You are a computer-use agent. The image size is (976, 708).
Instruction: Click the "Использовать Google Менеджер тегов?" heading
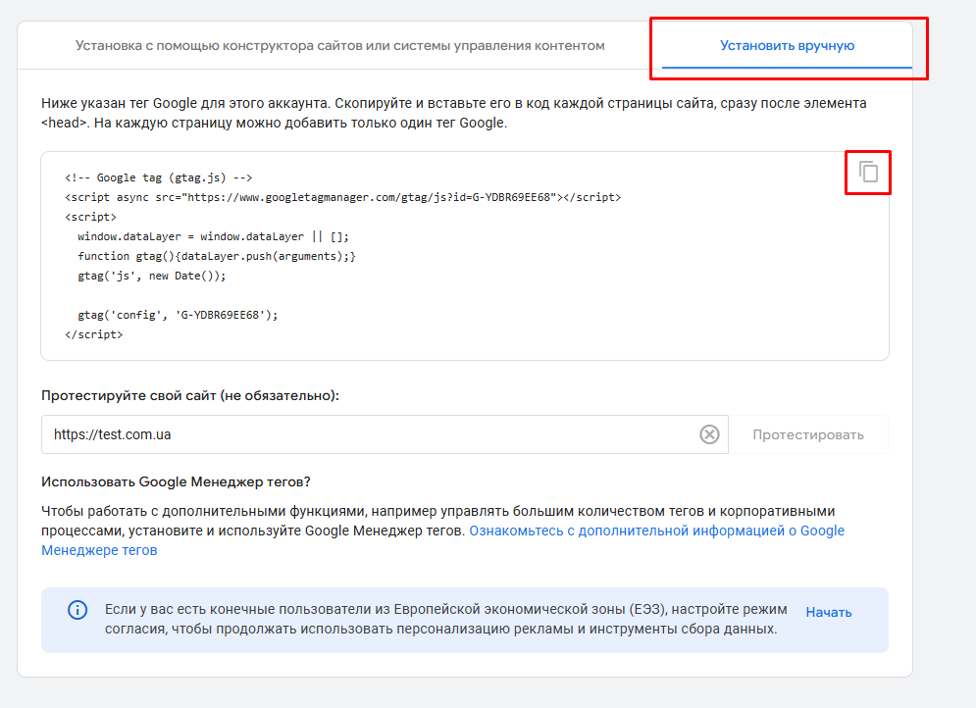pyautogui.click(x=176, y=481)
